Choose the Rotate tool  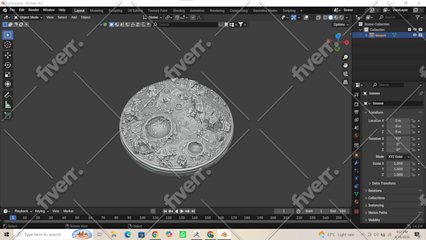coord(8,65)
